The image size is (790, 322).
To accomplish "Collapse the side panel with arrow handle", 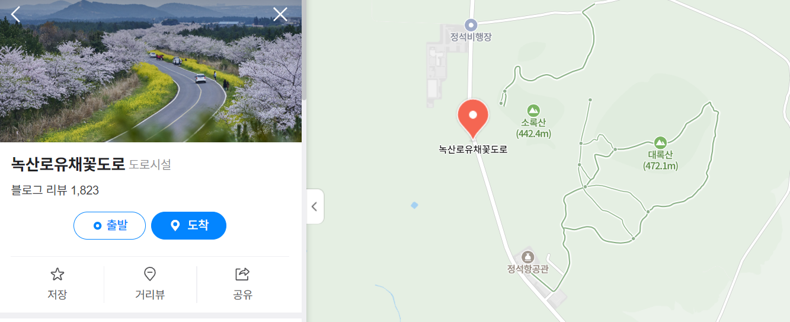I will coord(315,206).
